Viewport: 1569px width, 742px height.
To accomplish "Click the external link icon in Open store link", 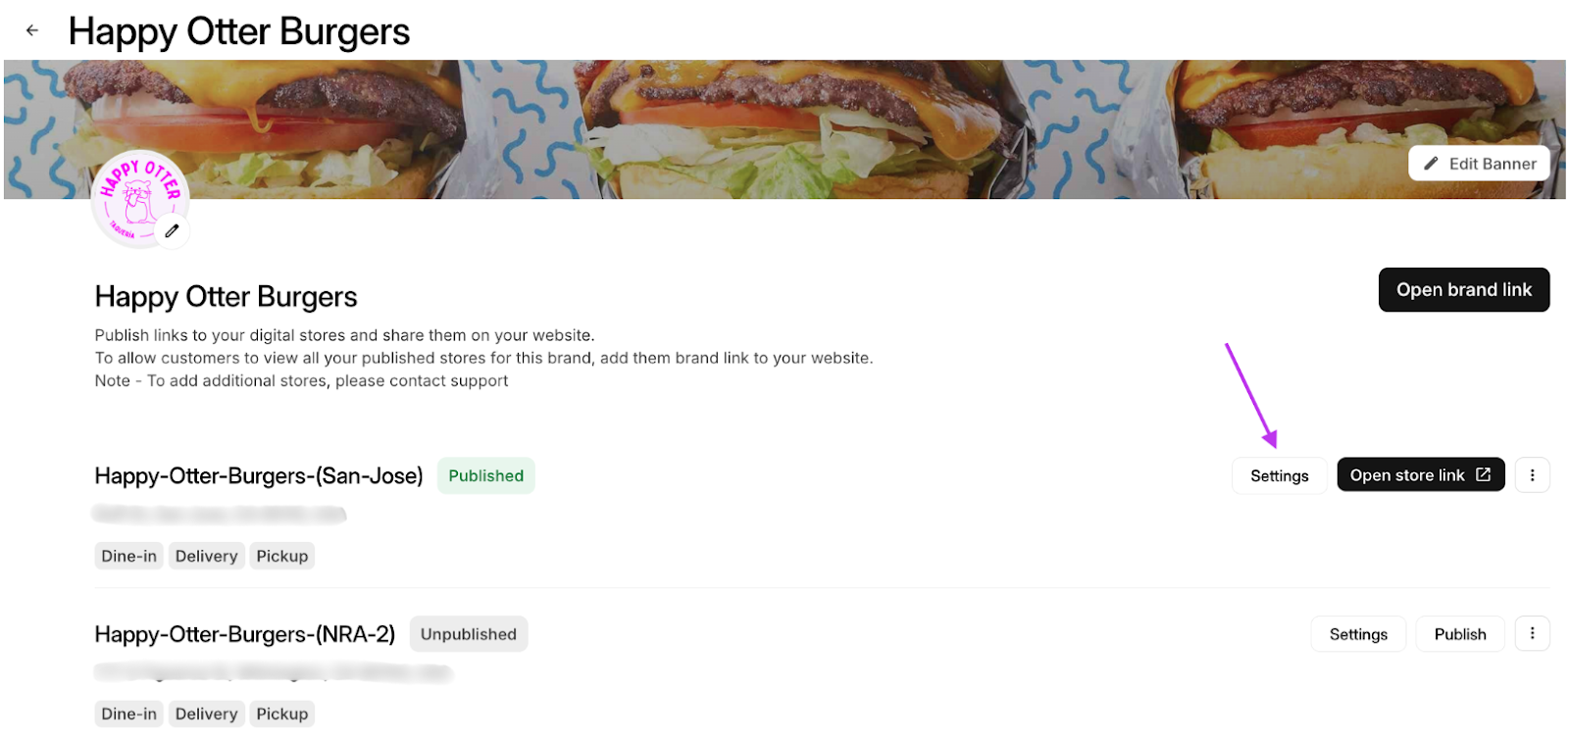I will click(x=1483, y=473).
